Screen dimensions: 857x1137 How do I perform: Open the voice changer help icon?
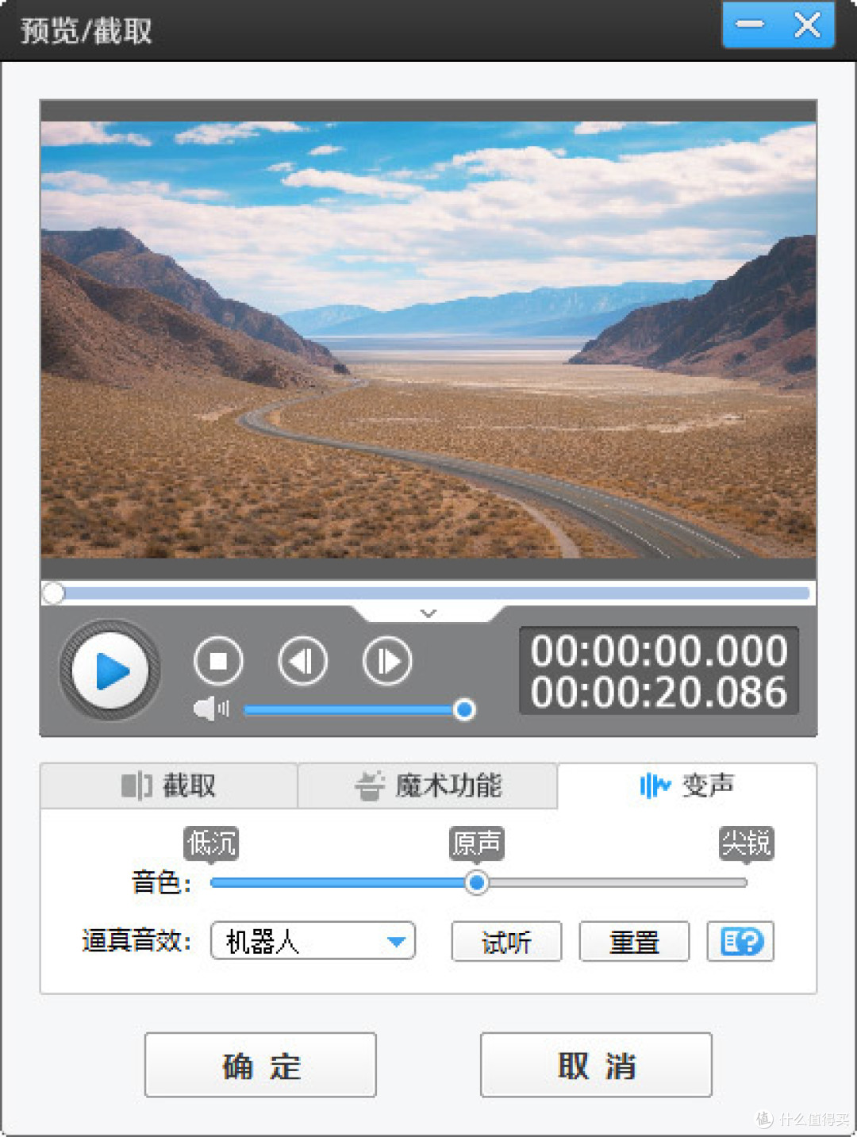740,942
